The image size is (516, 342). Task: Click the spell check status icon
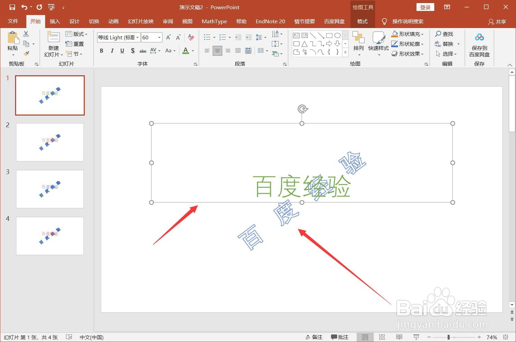(69, 337)
